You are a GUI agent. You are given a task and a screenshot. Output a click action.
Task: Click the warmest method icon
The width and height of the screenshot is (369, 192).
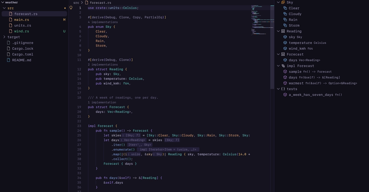click(x=285, y=83)
